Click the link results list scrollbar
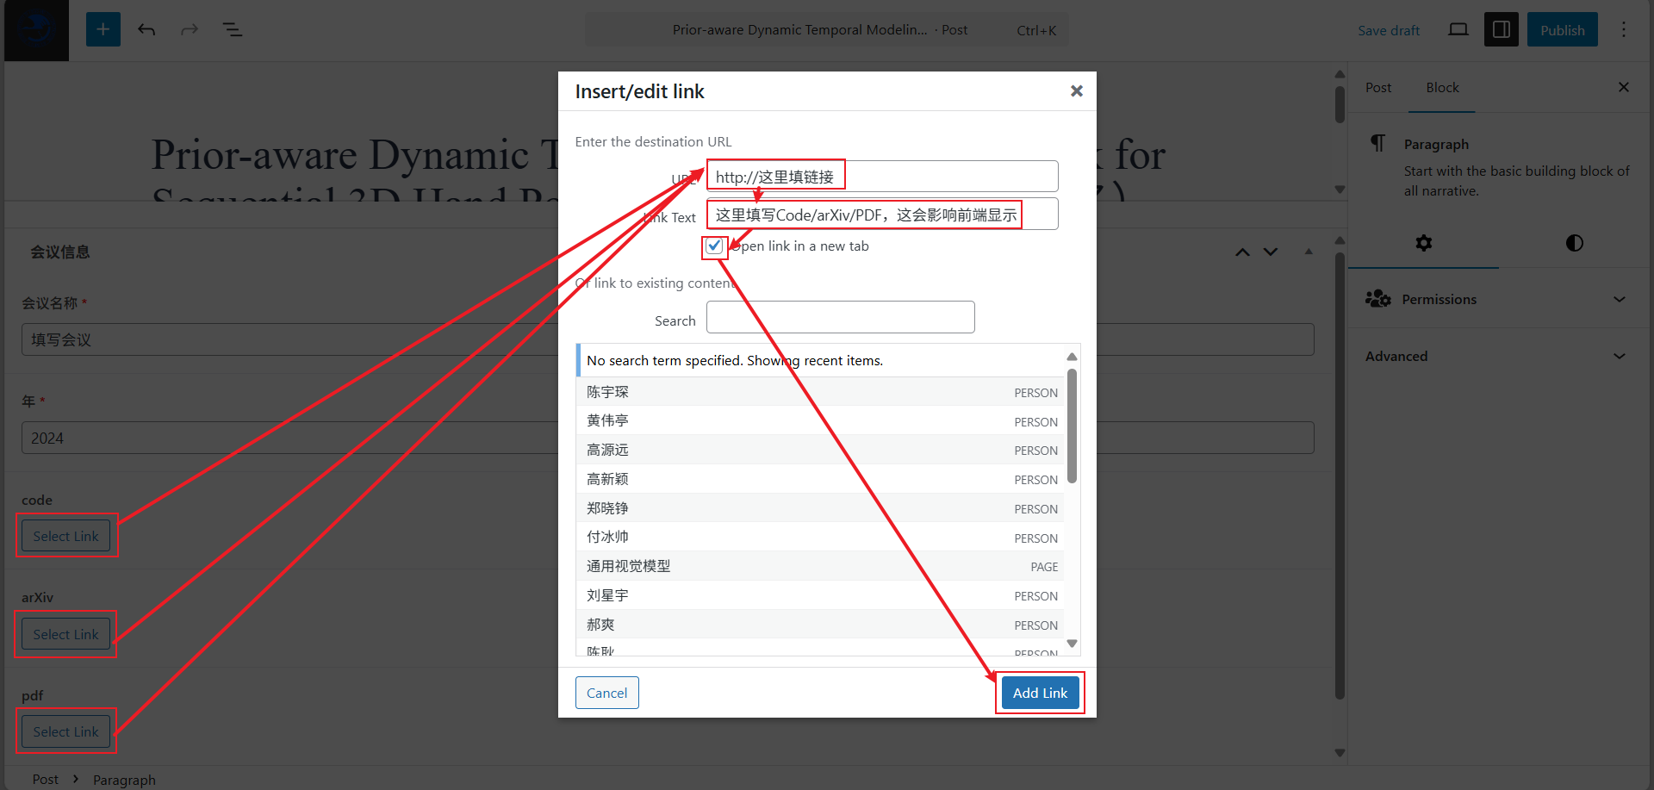Screen dimensions: 1654x790 (x=1072, y=426)
